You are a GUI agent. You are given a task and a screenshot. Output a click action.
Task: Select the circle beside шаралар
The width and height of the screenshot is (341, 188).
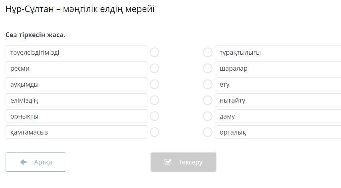point(208,68)
